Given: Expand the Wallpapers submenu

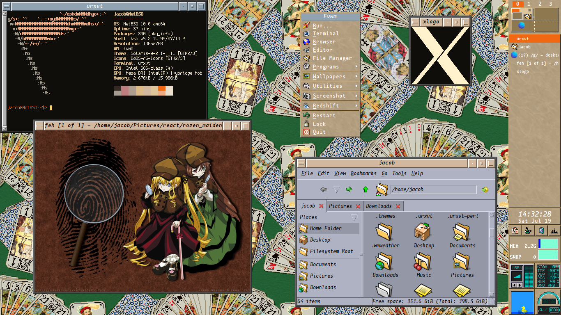Looking at the screenshot, I should [356, 76].
